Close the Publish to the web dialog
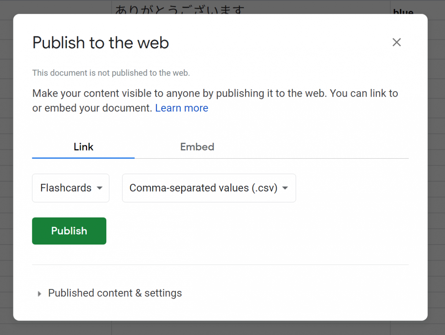The image size is (445, 335). point(397,42)
